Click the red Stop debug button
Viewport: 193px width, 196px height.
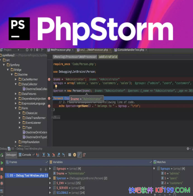point(2,169)
